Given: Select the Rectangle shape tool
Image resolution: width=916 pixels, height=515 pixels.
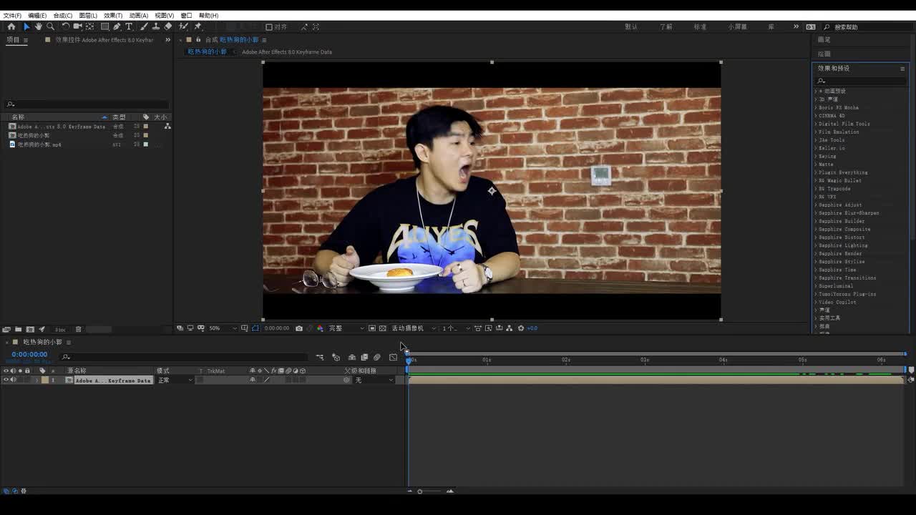Looking at the screenshot, I should [104, 26].
